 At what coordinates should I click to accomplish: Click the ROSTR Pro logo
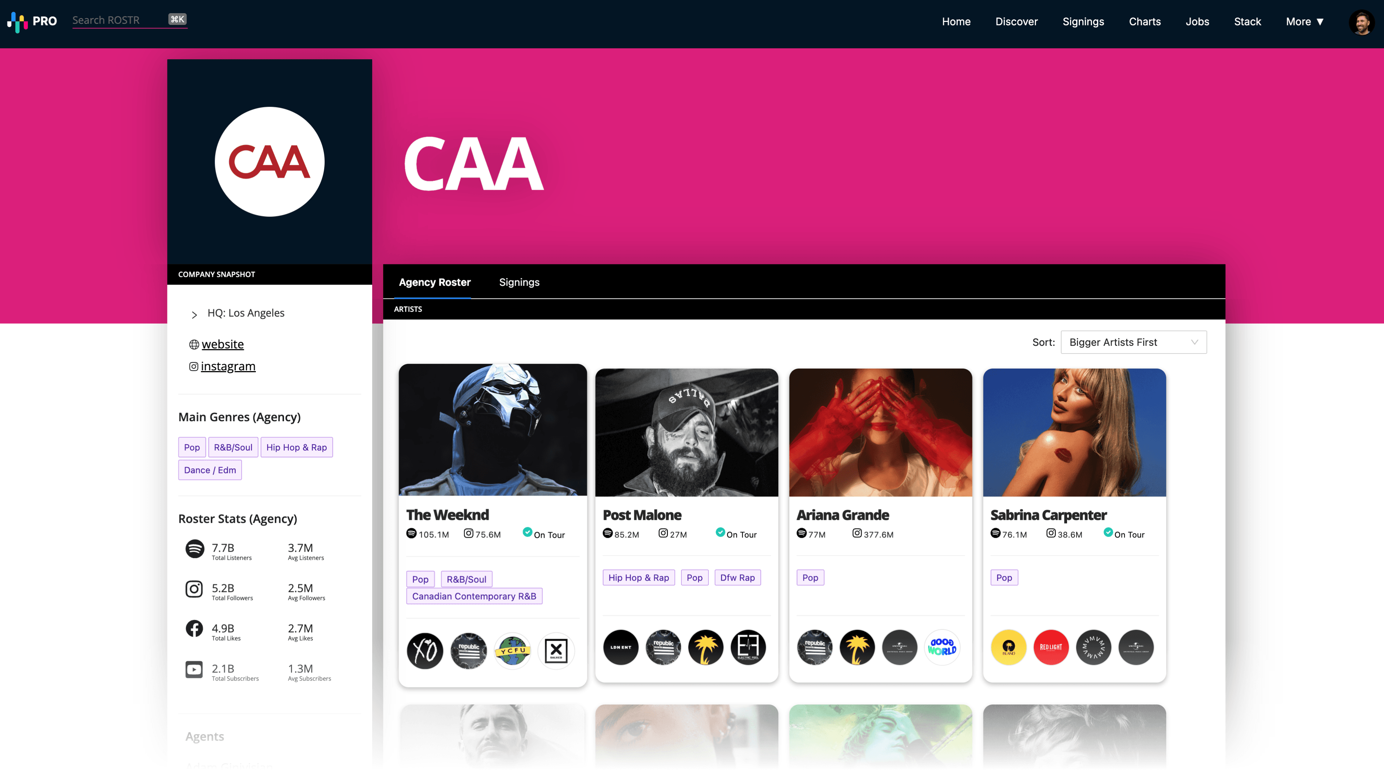tap(32, 22)
